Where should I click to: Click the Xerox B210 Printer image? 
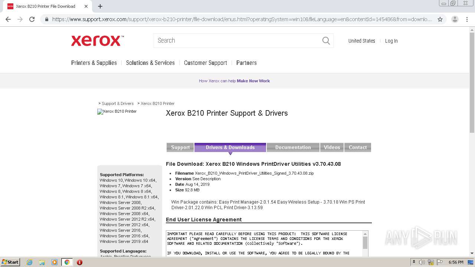pos(117,111)
